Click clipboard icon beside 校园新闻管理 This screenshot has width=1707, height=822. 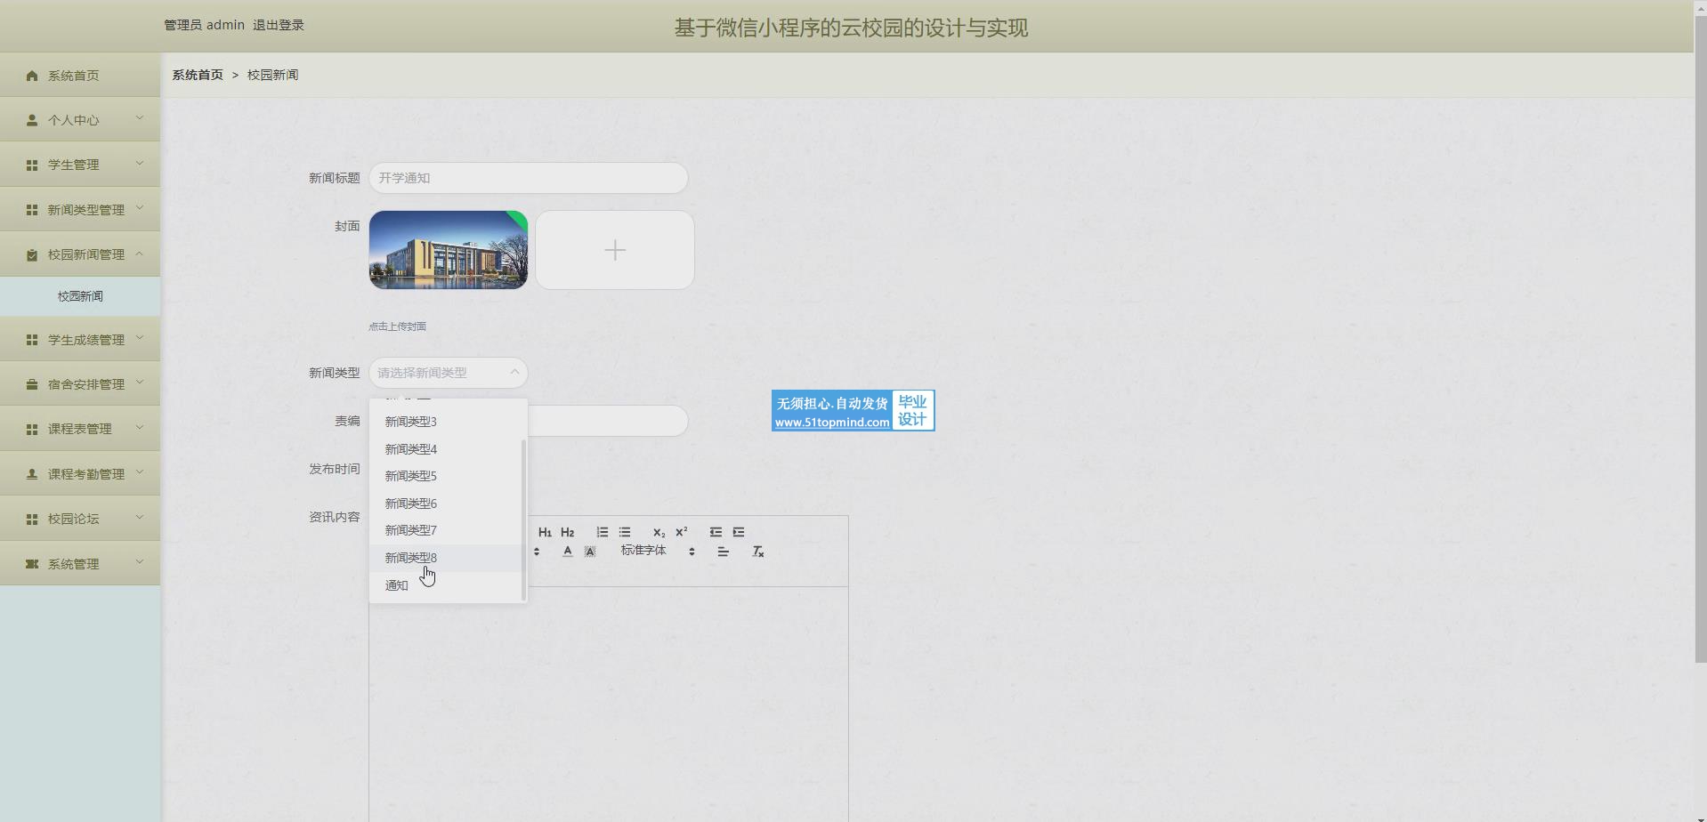[x=32, y=254]
